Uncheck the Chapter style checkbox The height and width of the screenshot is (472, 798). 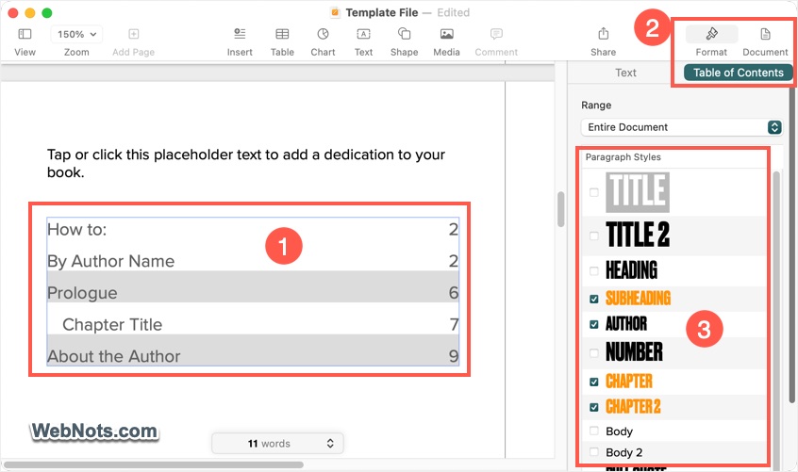tap(594, 382)
